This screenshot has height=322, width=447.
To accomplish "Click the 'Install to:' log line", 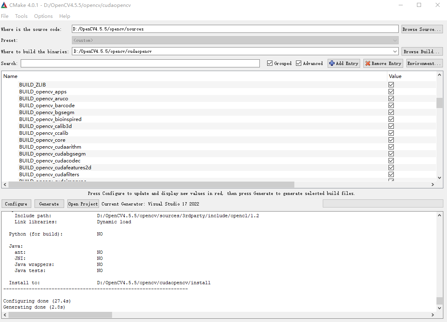I will [110, 283].
